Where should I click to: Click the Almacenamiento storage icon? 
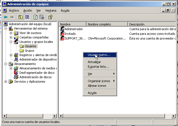pyautogui.click(x=11, y=64)
